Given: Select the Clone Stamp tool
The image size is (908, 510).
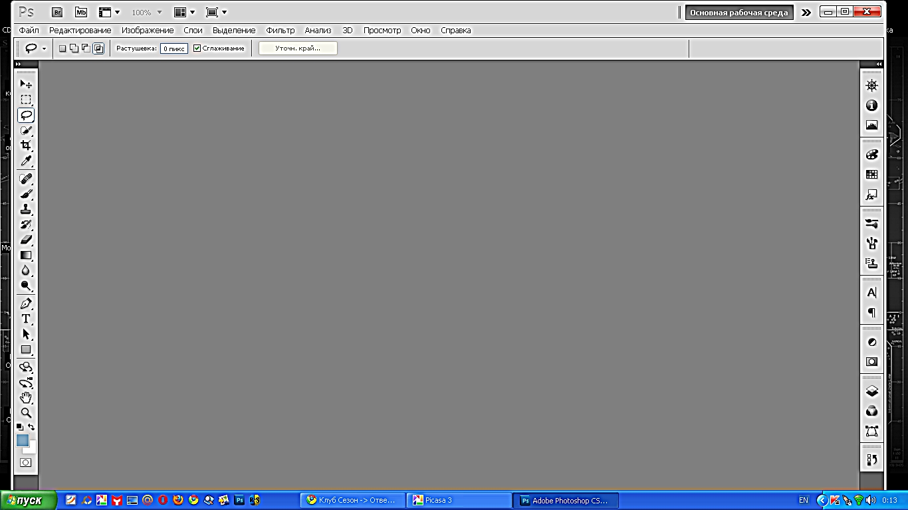Looking at the screenshot, I should pyautogui.click(x=26, y=209).
